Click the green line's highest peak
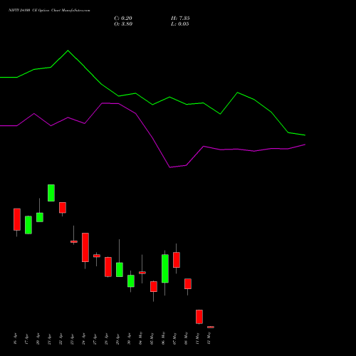 (68, 51)
